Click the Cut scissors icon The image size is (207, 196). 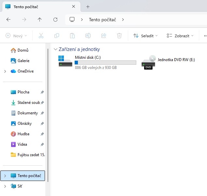(x=41, y=36)
